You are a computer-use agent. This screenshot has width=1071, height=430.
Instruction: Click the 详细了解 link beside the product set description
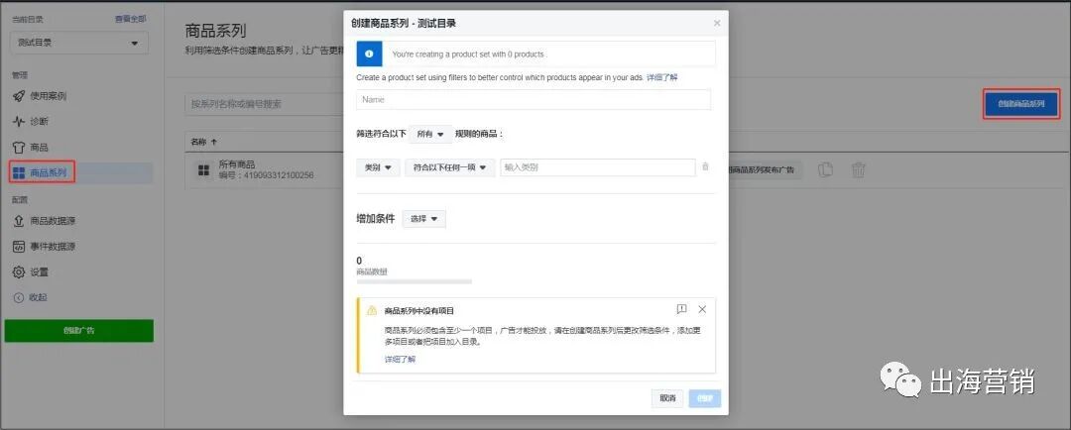pos(661,78)
